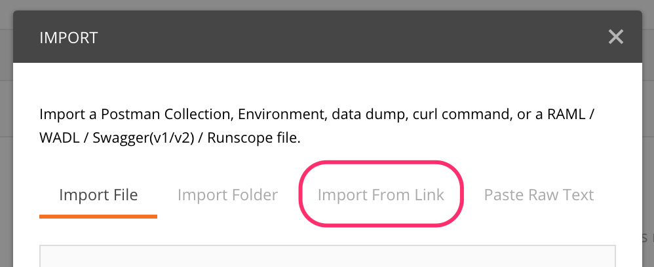Close the Import dialog with the X
This screenshot has height=267, width=654.
(615, 37)
